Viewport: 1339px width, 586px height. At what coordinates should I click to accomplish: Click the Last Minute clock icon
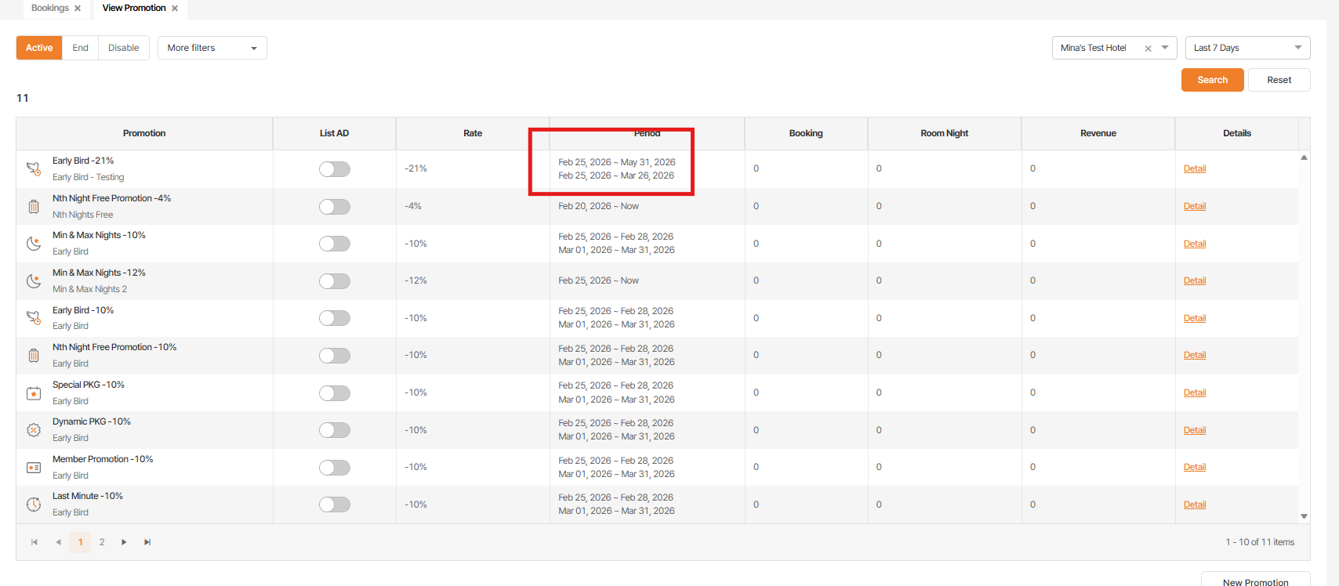[34, 505]
